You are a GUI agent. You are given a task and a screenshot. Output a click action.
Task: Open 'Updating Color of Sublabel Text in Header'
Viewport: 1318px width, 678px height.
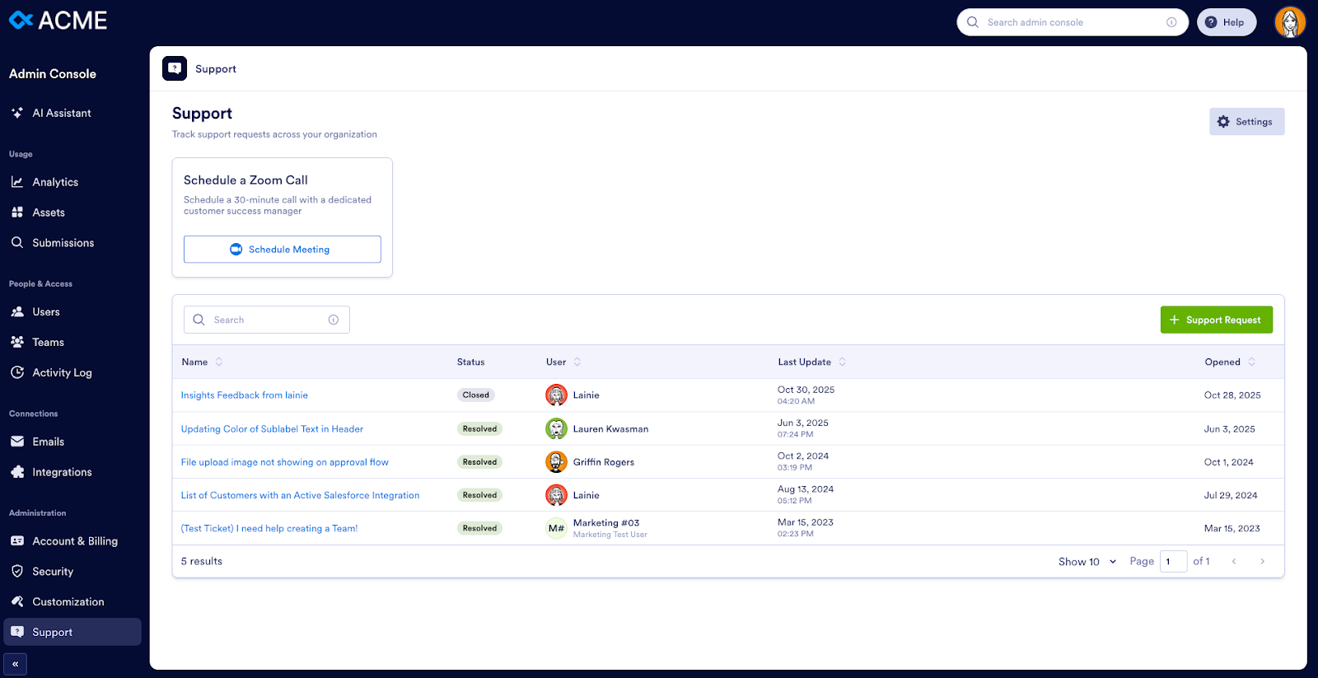tap(272, 429)
